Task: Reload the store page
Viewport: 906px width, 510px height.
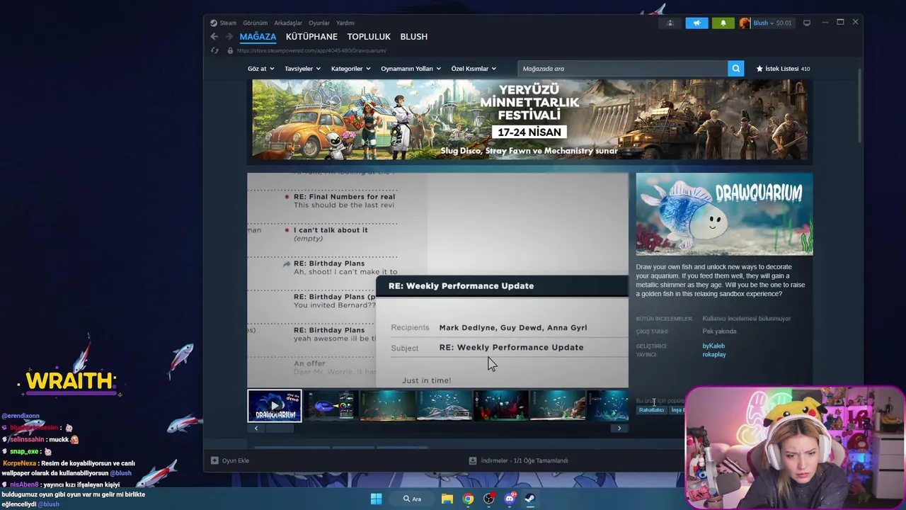Action: (x=214, y=50)
